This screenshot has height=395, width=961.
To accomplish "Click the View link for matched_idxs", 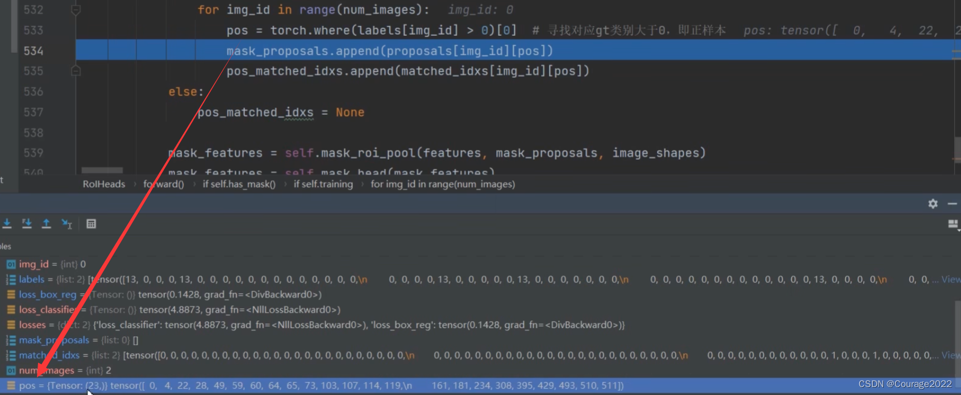I will click(951, 355).
